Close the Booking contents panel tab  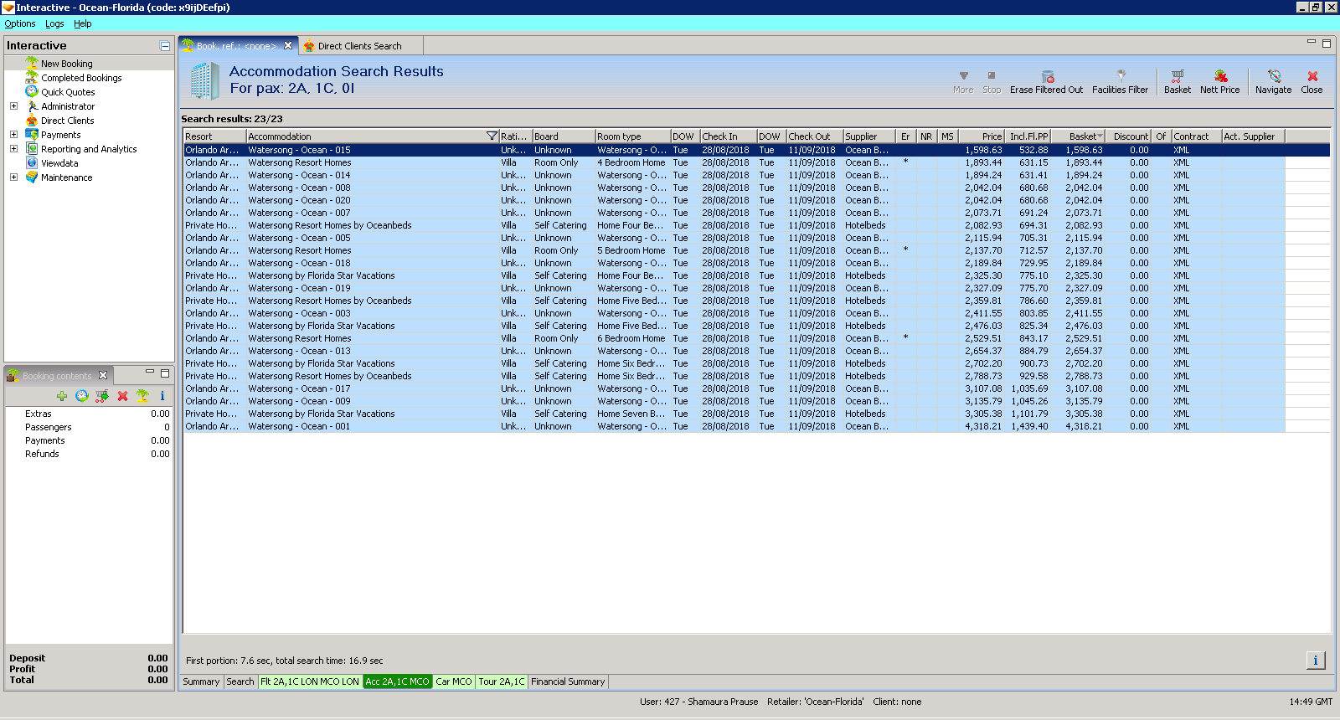103,375
